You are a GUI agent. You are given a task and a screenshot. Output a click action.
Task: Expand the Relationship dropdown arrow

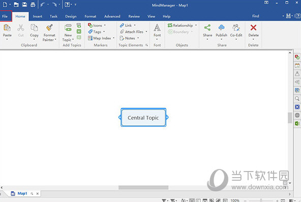click(196, 25)
